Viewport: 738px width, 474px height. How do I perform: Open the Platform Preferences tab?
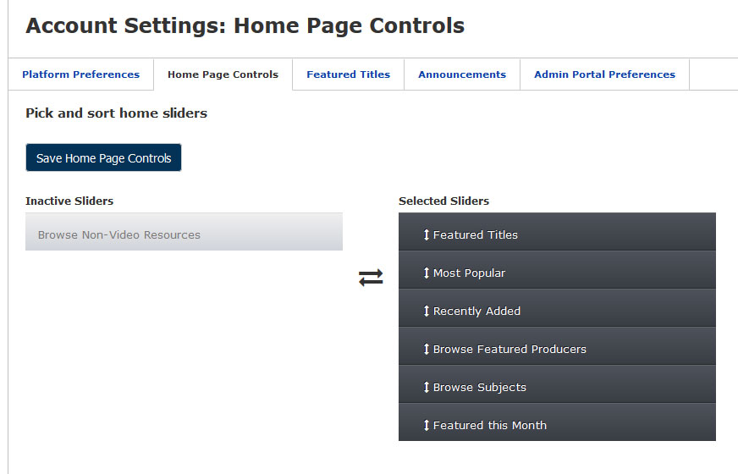point(81,74)
